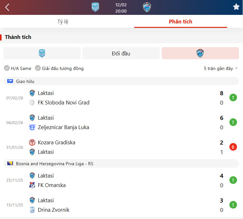Select the home team form button

tap(42, 53)
